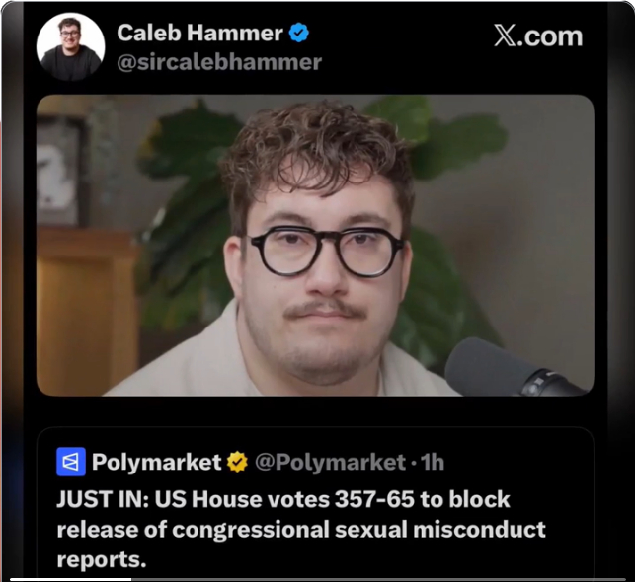Open Caleb Hammer's round profile avatar
The width and height of the screenshot is (635, 582).
pyautogui.click(x=70, y=46)
